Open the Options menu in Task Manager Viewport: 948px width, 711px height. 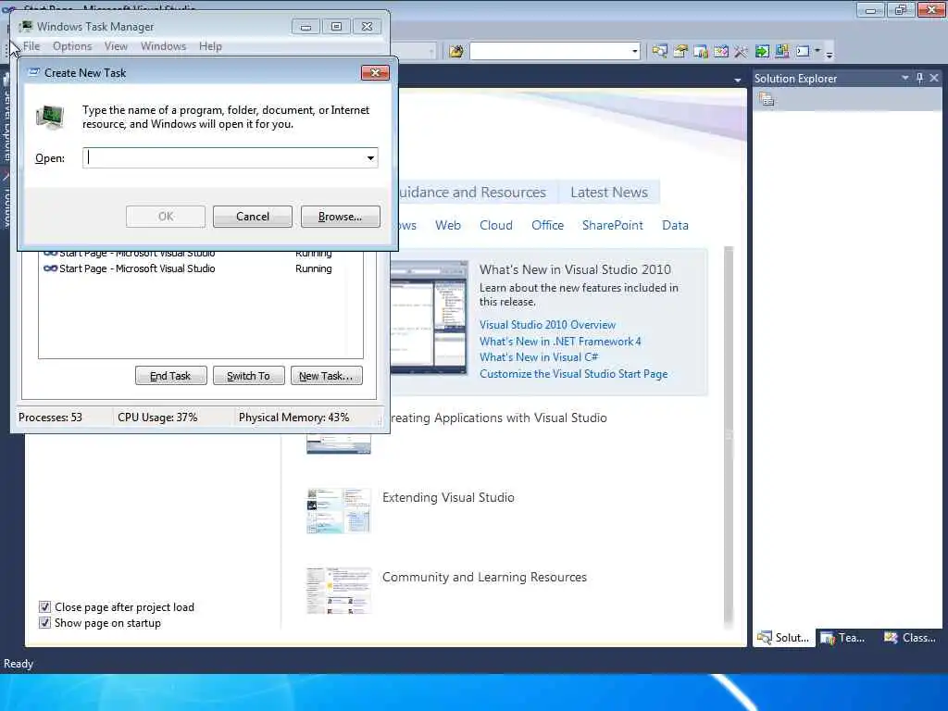pos(72,46)
